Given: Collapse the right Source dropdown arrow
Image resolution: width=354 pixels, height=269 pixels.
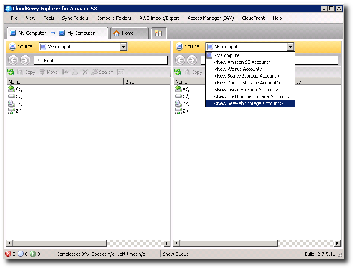Looking at the screenshot, I should [x=290, y=47].
